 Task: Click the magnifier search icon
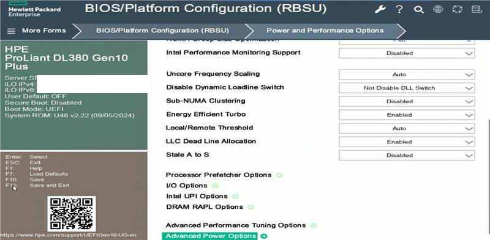[418, 10]
